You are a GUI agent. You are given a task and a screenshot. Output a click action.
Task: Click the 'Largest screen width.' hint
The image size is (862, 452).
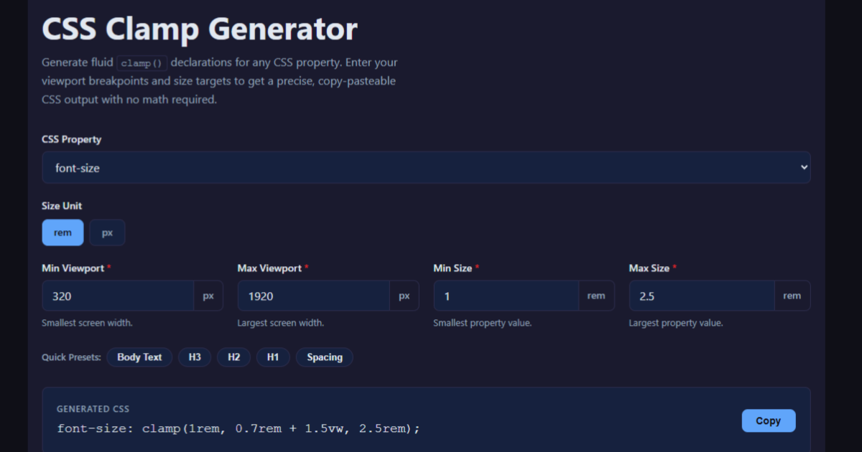click(281, 323)
